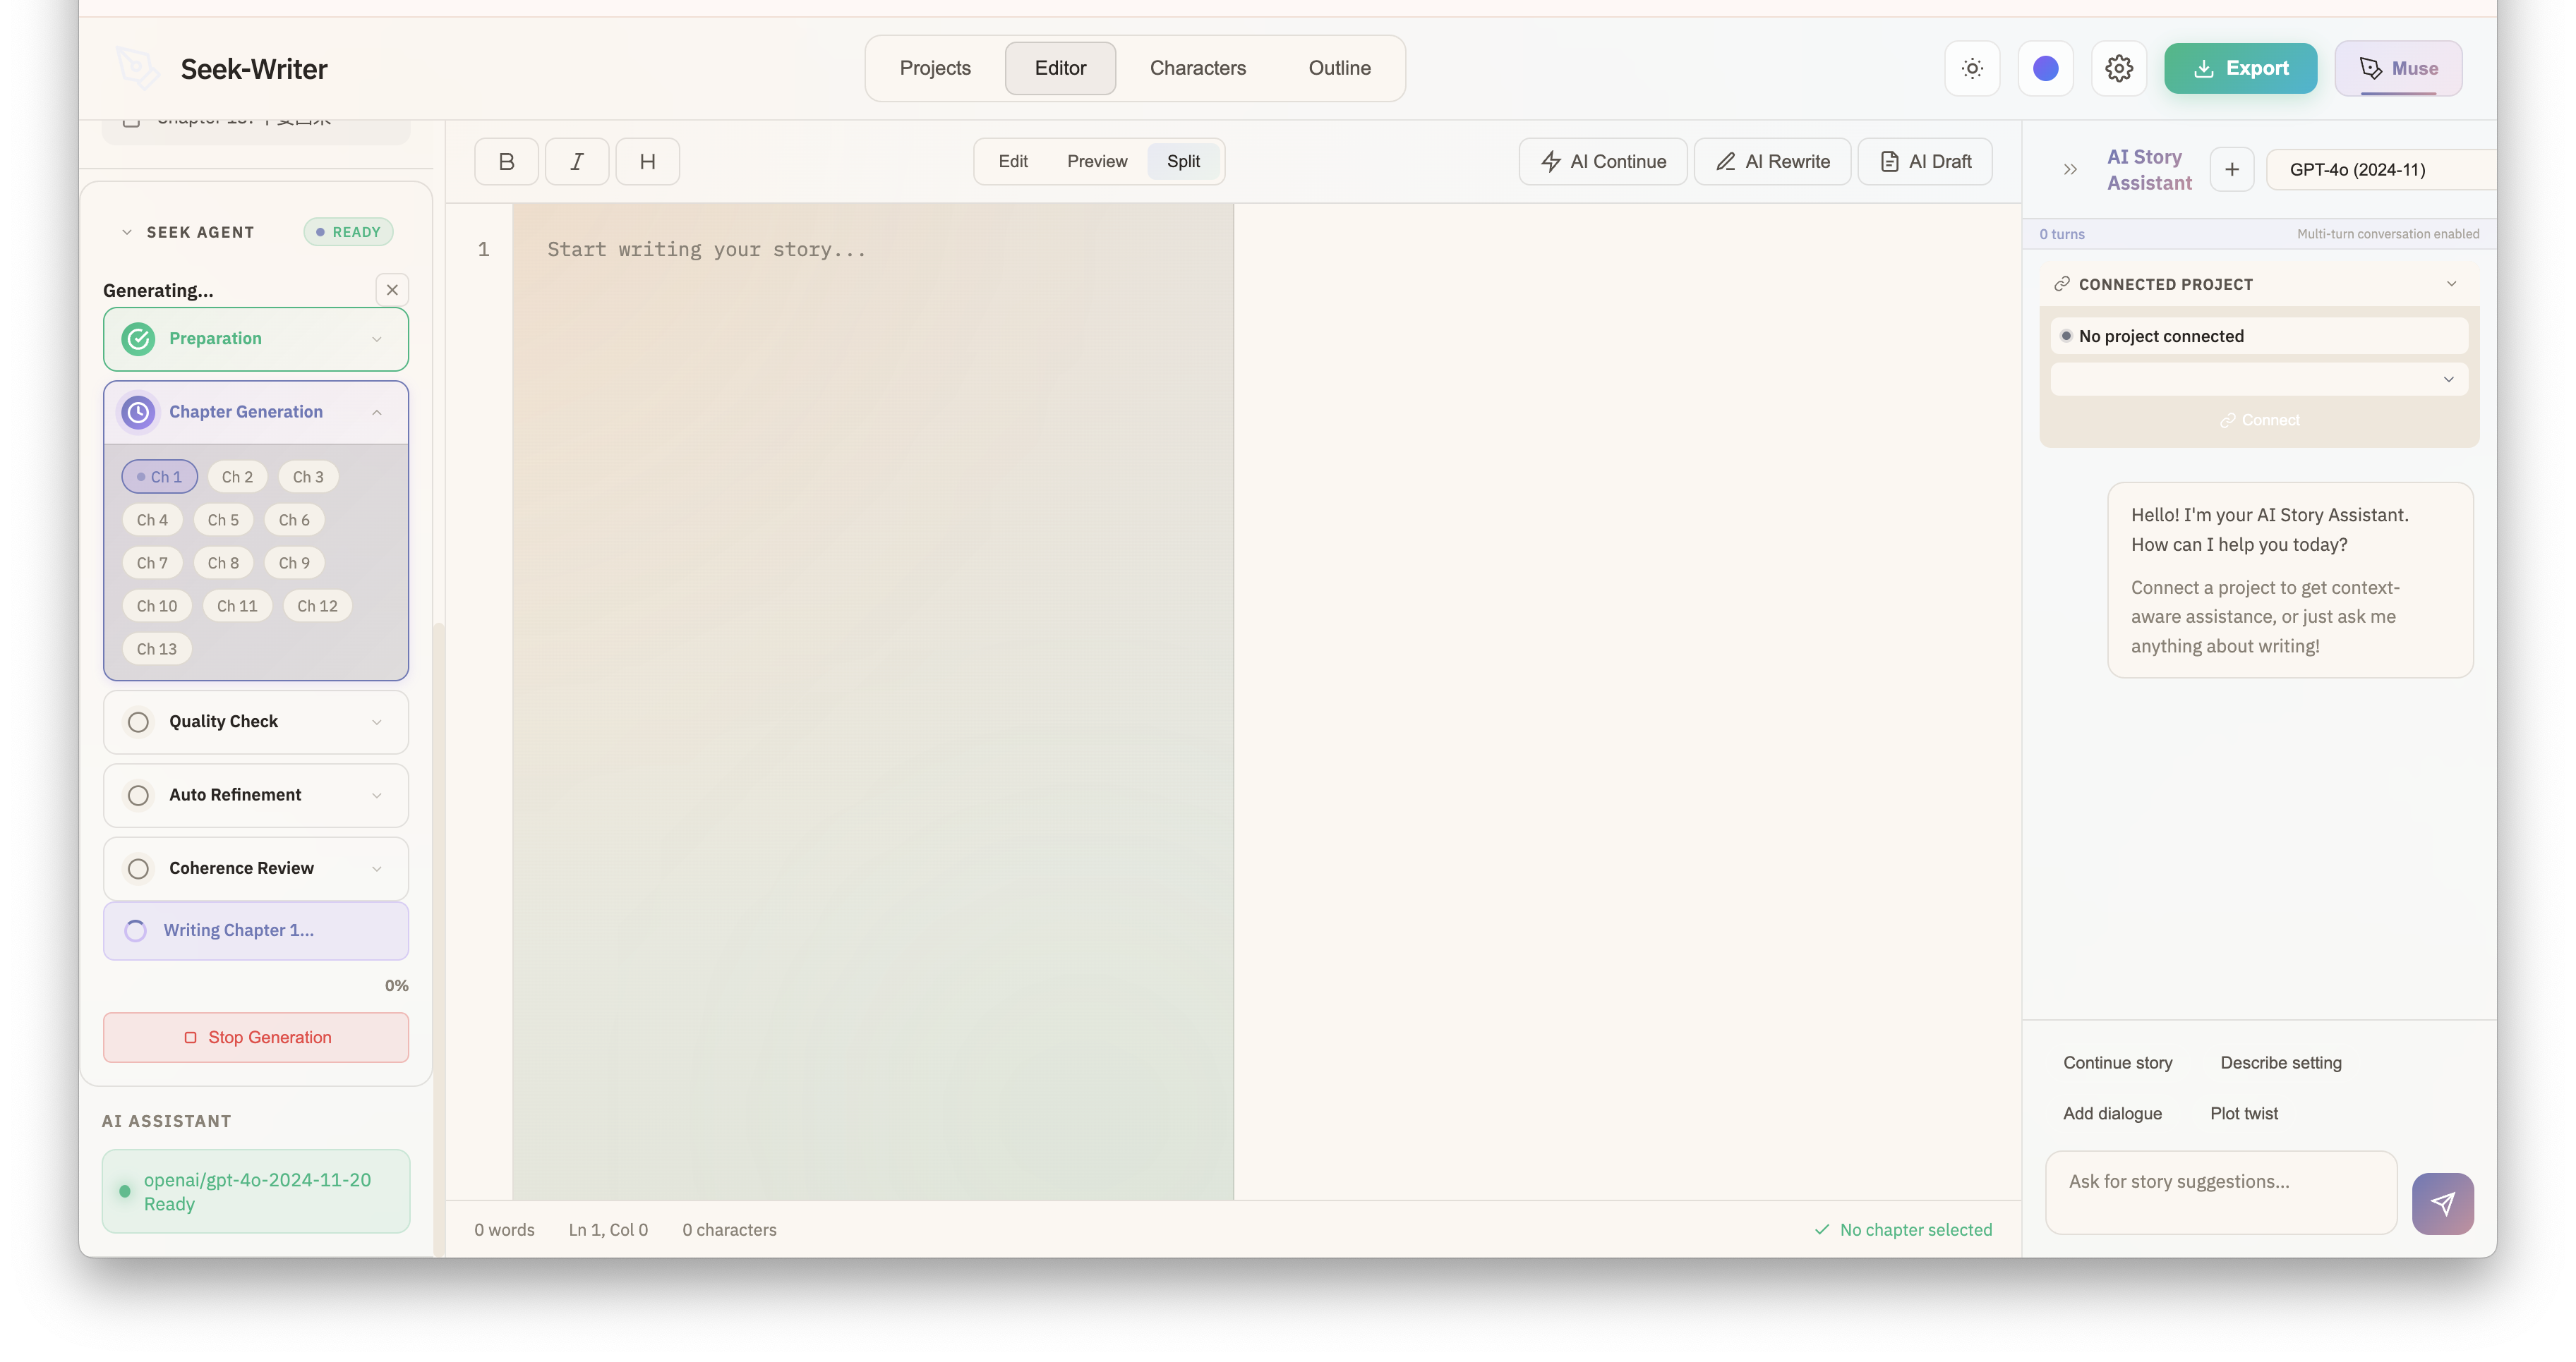Click the Export button
This screenshot has height=1362, width=2576.
point(2240,68)
